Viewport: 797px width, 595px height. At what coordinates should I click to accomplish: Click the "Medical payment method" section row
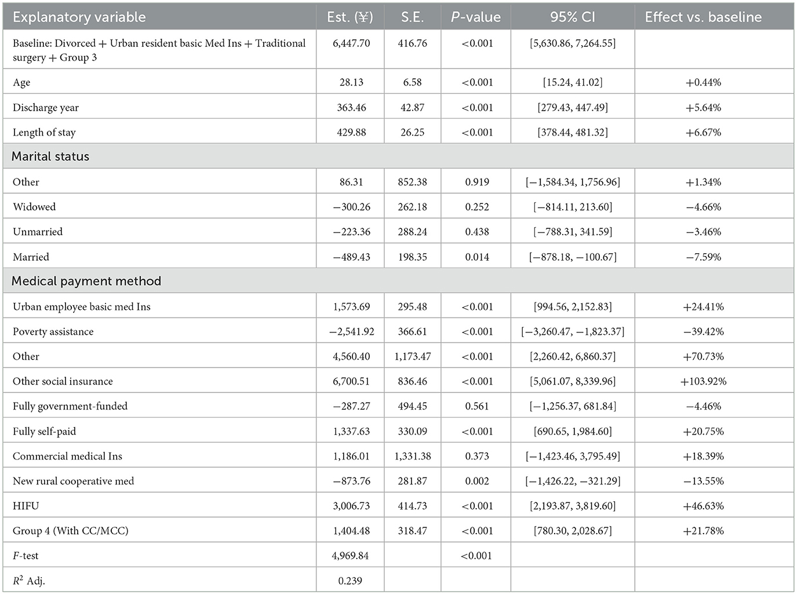(x=86, y=281)
